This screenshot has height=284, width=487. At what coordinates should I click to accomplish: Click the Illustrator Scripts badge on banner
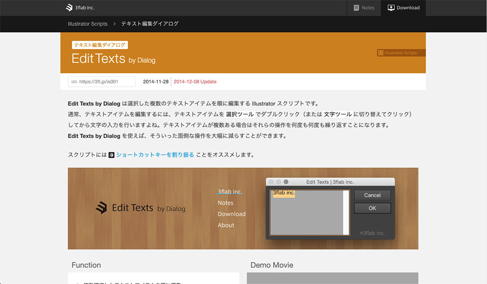401,52
